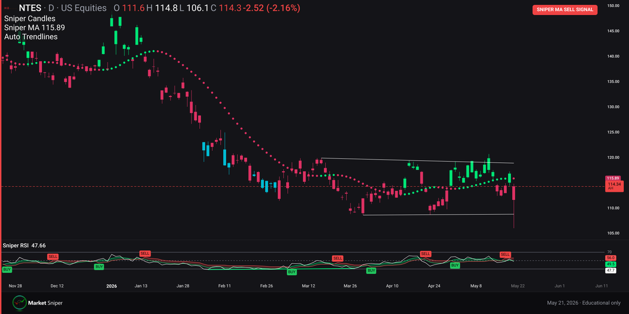
Task: Click the May 8 date label
Action: point(476,286)
